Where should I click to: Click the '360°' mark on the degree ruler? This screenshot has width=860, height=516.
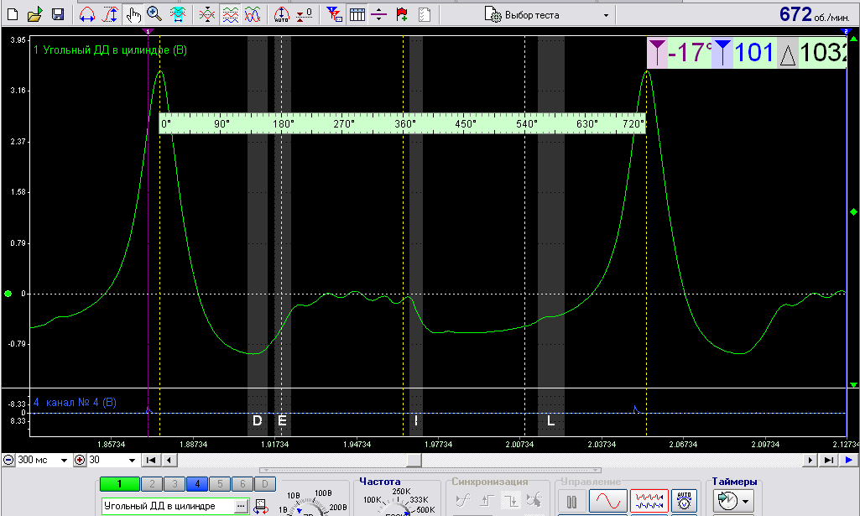coord(404,124)
